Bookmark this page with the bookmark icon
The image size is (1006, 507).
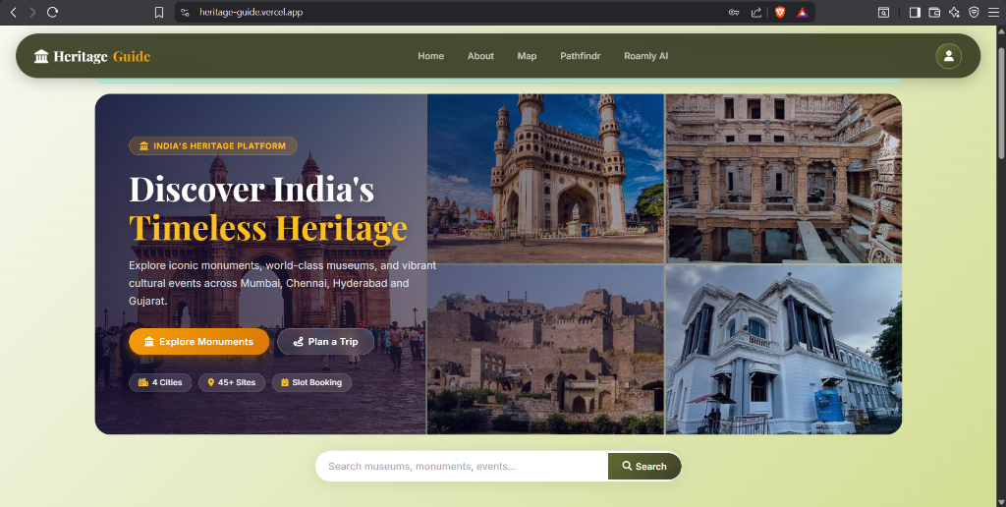(159, 12)
